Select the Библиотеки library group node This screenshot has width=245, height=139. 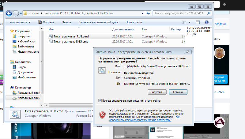(21, 62)
